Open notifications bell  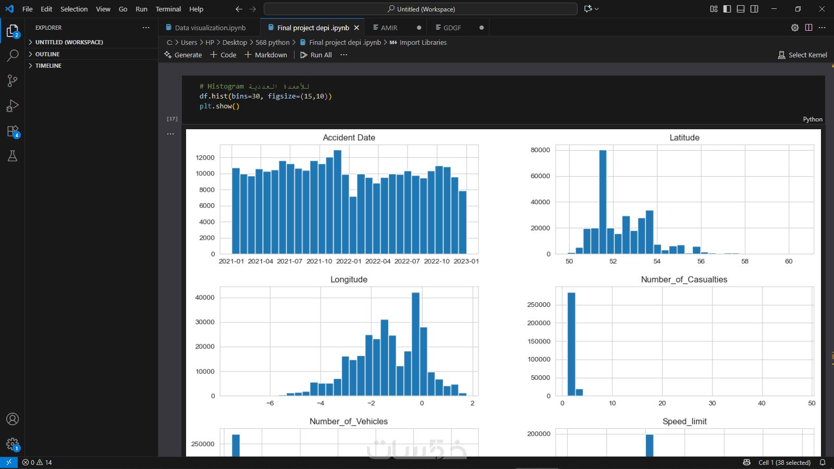coord(823,462)
